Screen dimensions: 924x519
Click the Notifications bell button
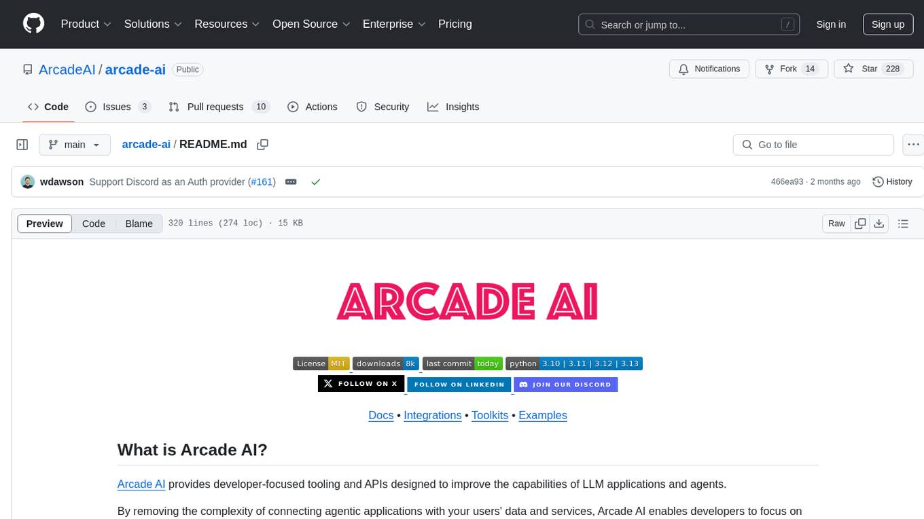(x=709, y=69)
